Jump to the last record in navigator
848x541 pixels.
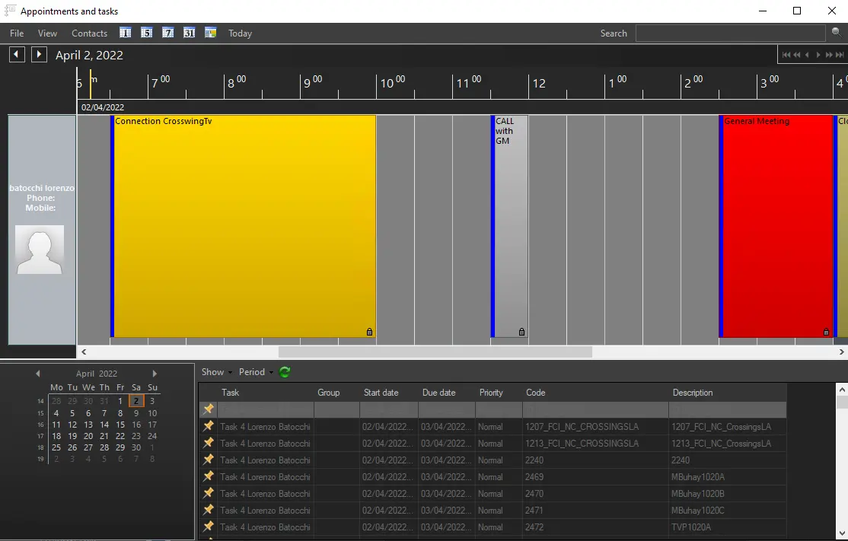click(840, 55)
